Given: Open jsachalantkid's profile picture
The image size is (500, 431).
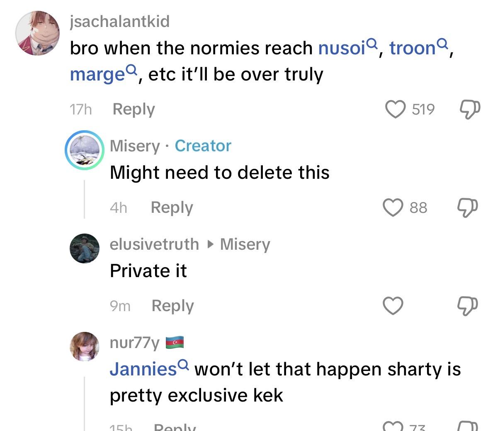Looking at the screenshot, I should point(37,34).
